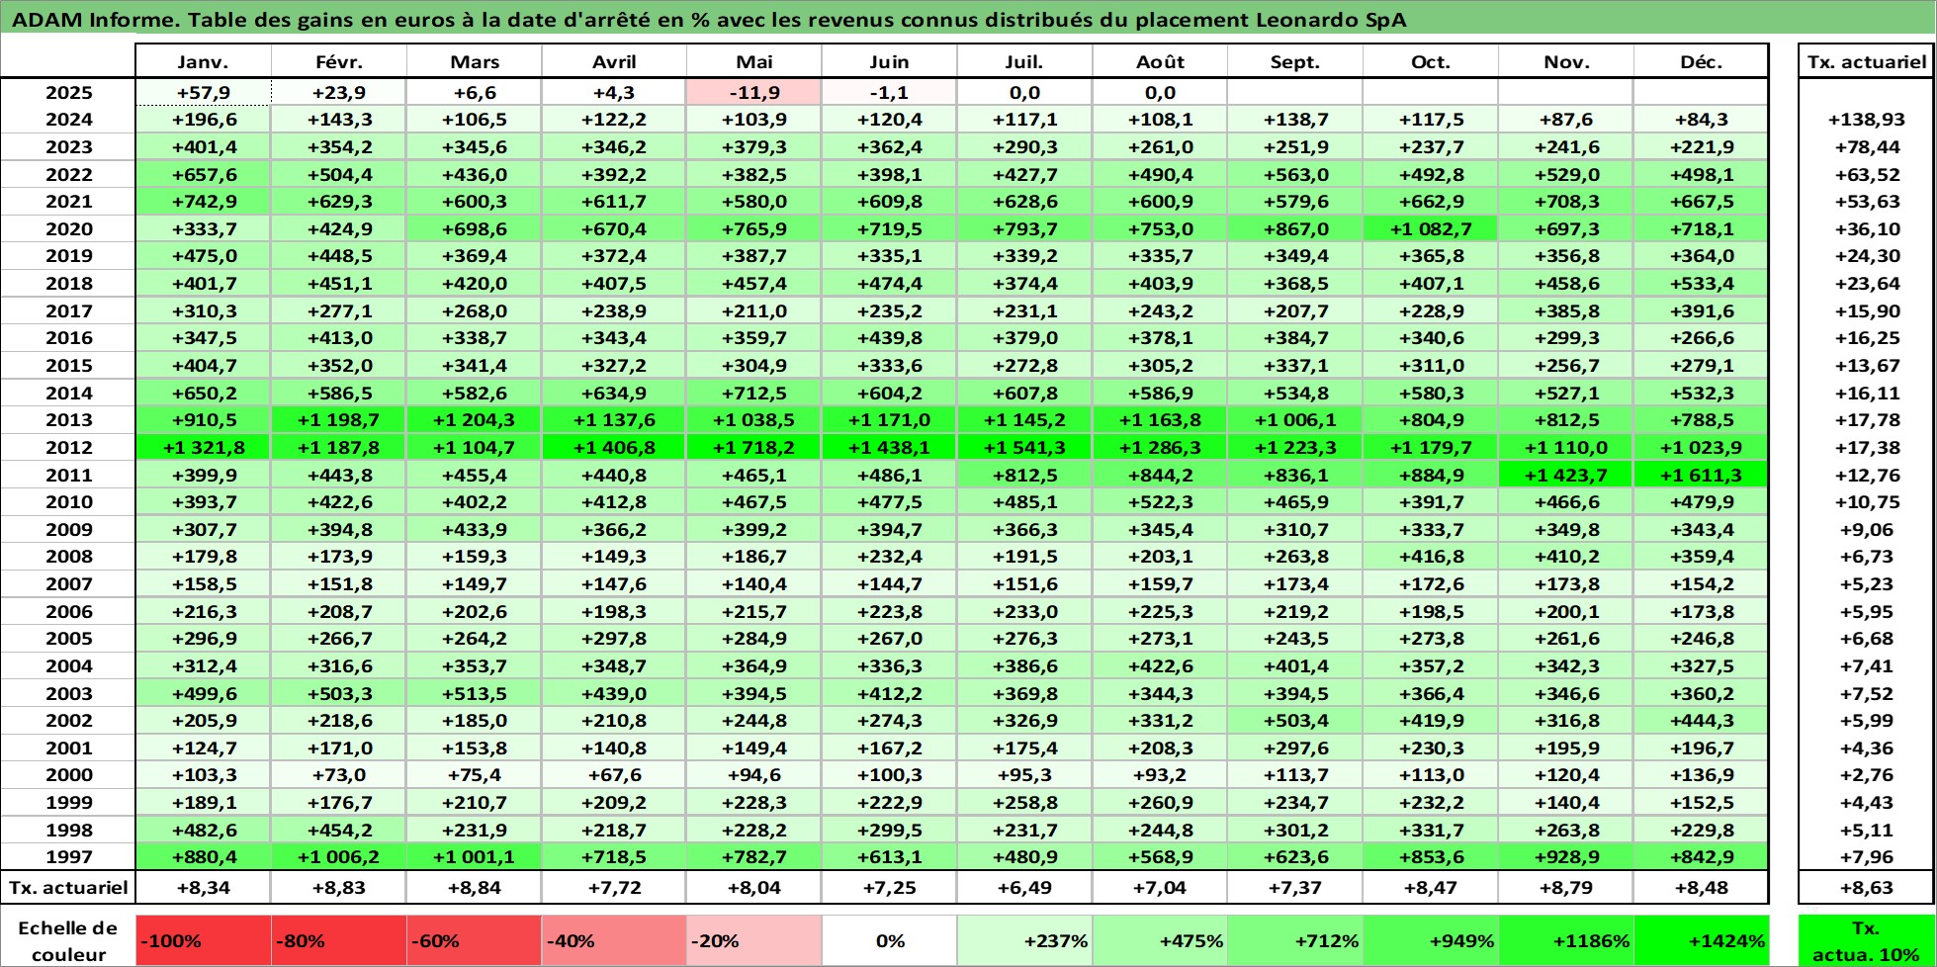This screenshot has height=967, width=1937.
Task: Select cell +793,7 in Juil. 2020
Action: (1024, 228)
